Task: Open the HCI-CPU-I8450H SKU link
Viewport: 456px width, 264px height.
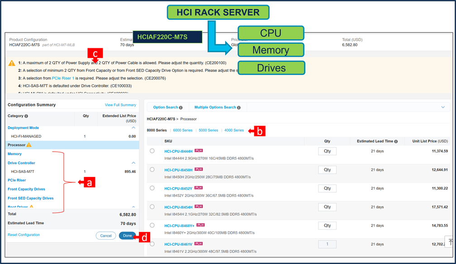Action: tap(178, 170)
